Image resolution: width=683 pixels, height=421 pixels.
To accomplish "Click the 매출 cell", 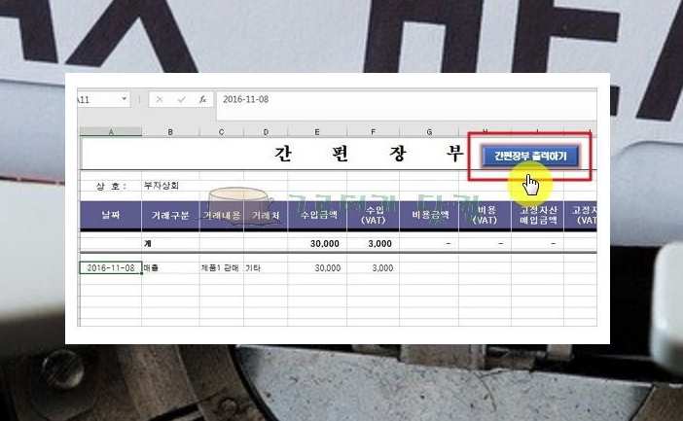I will tap(170, 267).
